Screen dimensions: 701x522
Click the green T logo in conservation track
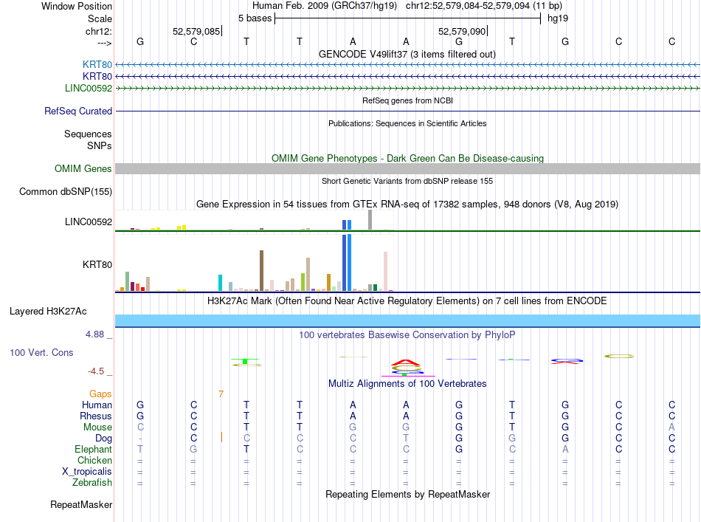245,360
